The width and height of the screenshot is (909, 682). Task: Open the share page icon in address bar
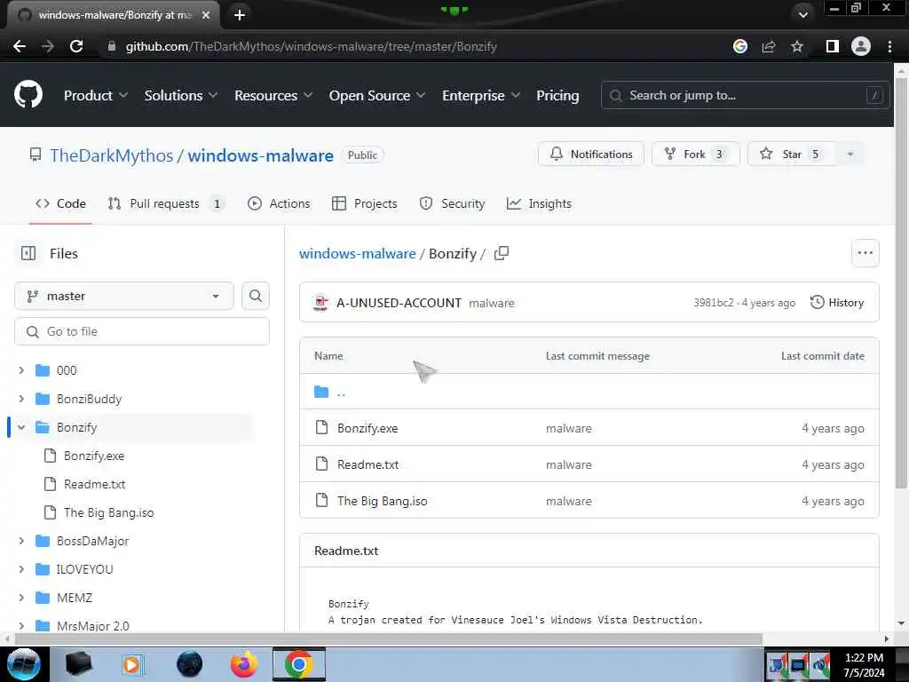pyautogui.click(x=769, y=46)
